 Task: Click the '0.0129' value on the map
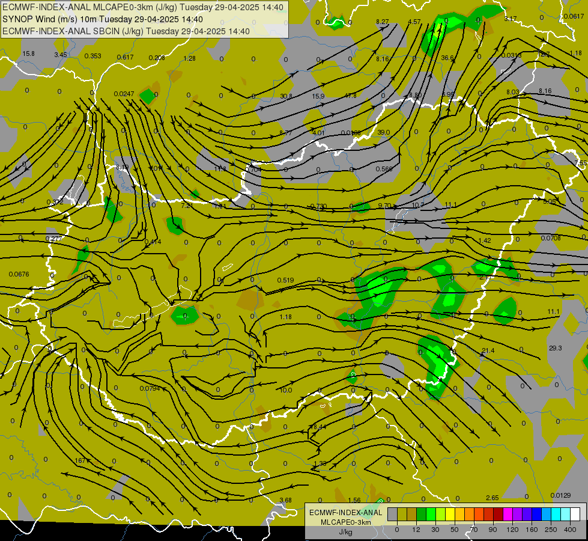point(560,495)
